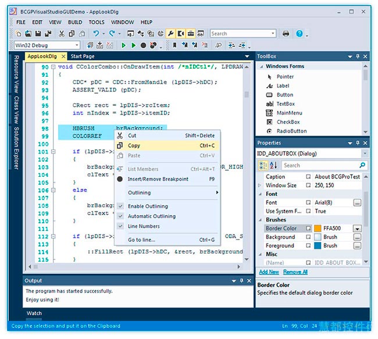Click the Print toolbar icon
The height and width of the screenshot is (339, 378).
tap(286, 33)
